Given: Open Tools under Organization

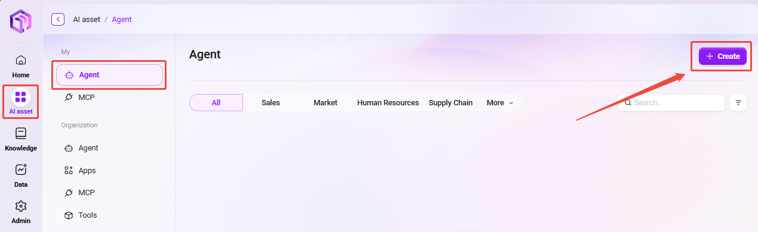Looking at the screenshot, I should [x=109, y=215].
